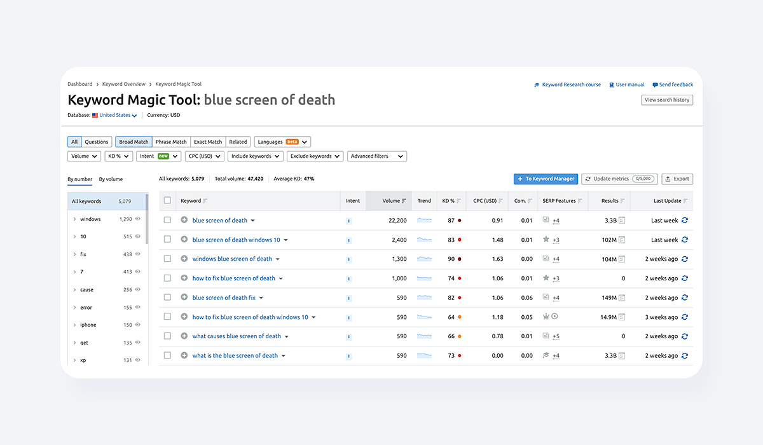Sort by Keyword column sort icon
Screen dimensions: 763x445
(205, 201)
